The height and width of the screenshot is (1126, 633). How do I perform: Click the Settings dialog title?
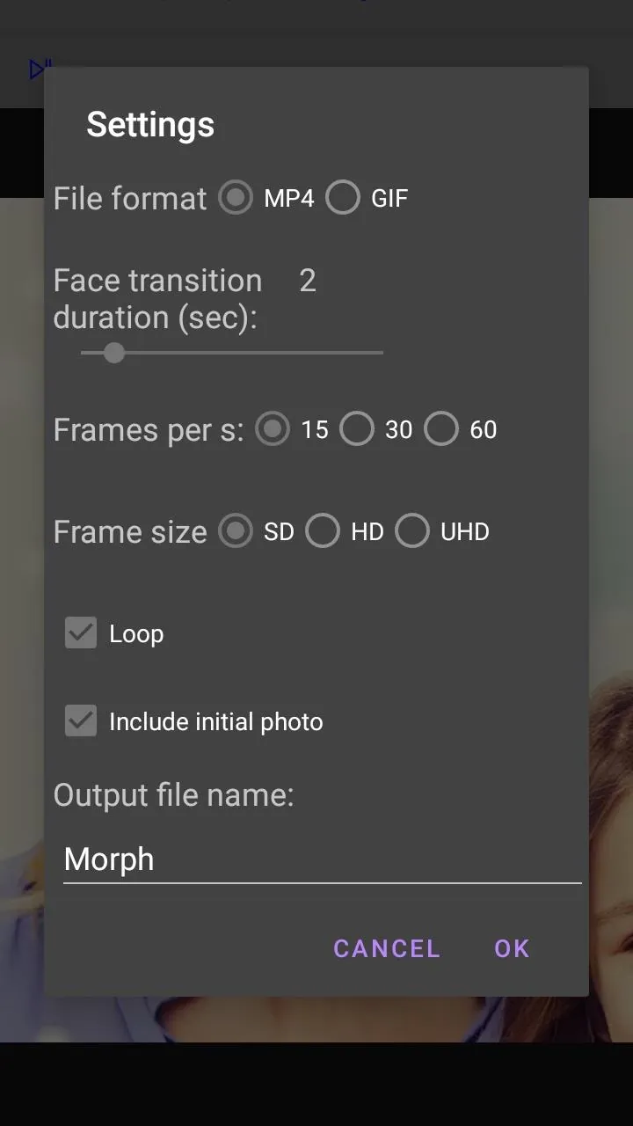pos(150,124)
